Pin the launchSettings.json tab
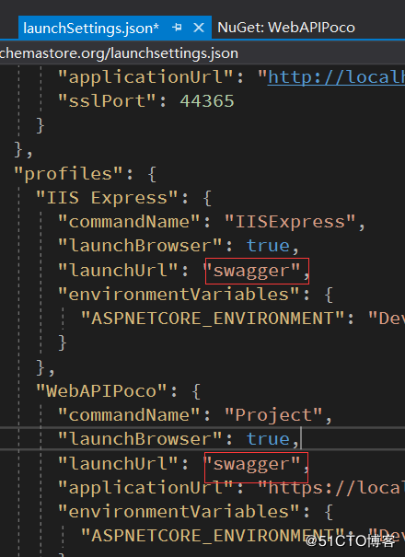The width and height of the screenshot is (405, 557). point(177,28)
